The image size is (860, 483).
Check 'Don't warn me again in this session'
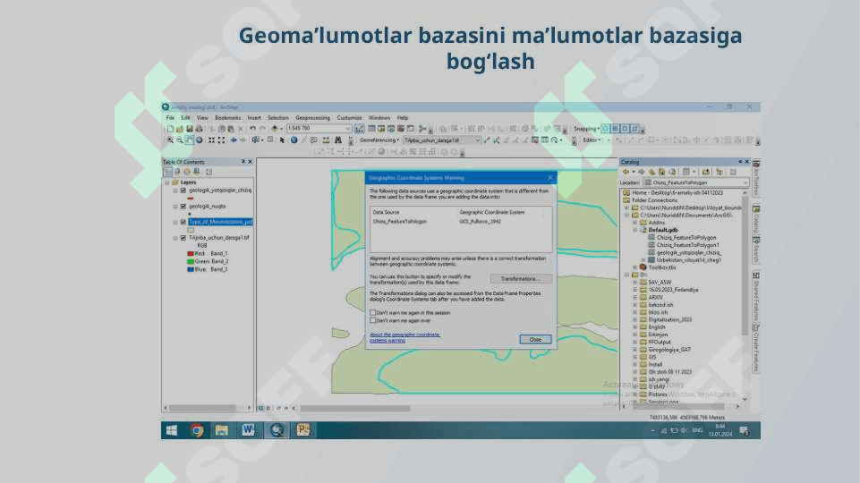[372, 313]
